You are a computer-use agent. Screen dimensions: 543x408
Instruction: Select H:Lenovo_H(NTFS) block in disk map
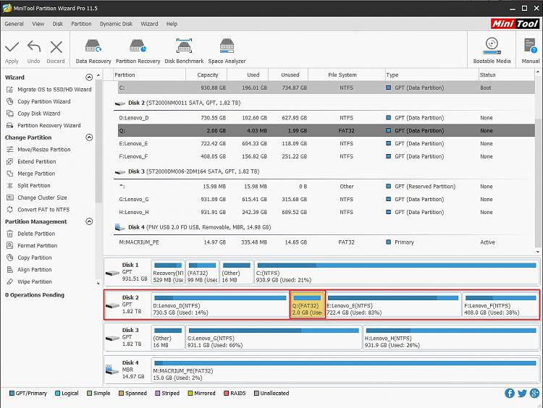450,337
